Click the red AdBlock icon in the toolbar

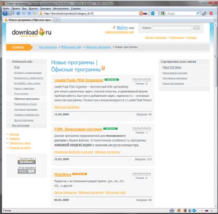[x=211, y=14]
